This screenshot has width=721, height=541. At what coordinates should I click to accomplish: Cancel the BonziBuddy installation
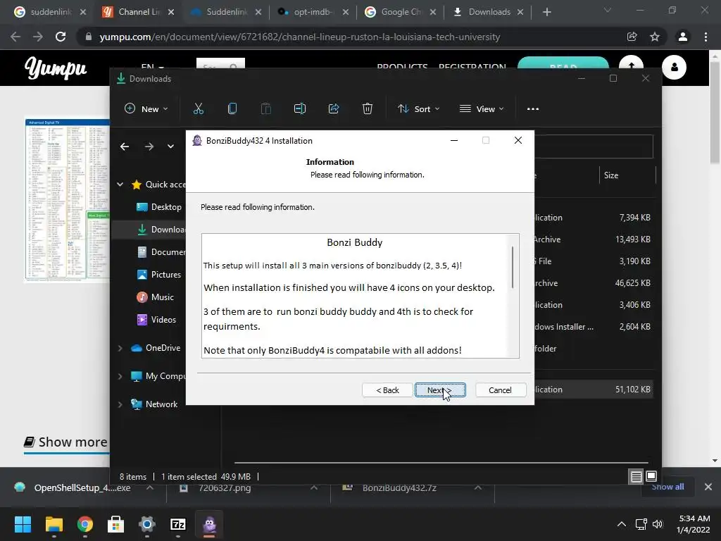click(x=501, y=390)
